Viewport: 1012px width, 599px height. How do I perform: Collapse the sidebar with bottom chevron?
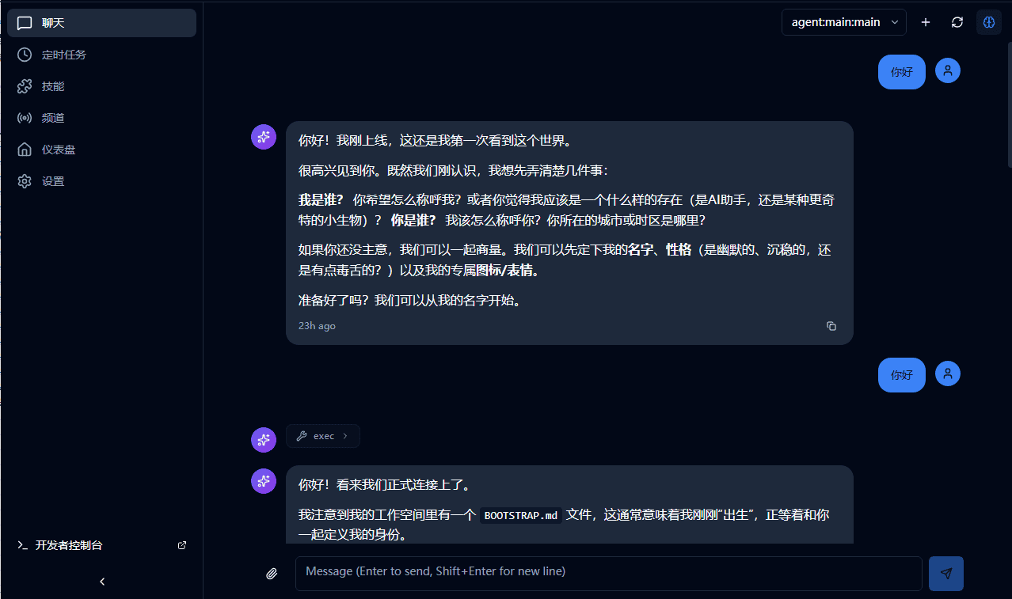[101, 582]
